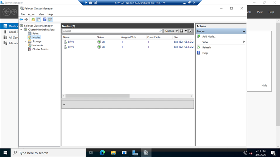Click Hide in Server Manager welcome tile
Screen dimensions: 280x157
click(x=264, y=86)
